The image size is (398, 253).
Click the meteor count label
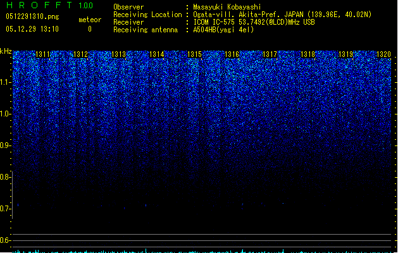point(90,20)
